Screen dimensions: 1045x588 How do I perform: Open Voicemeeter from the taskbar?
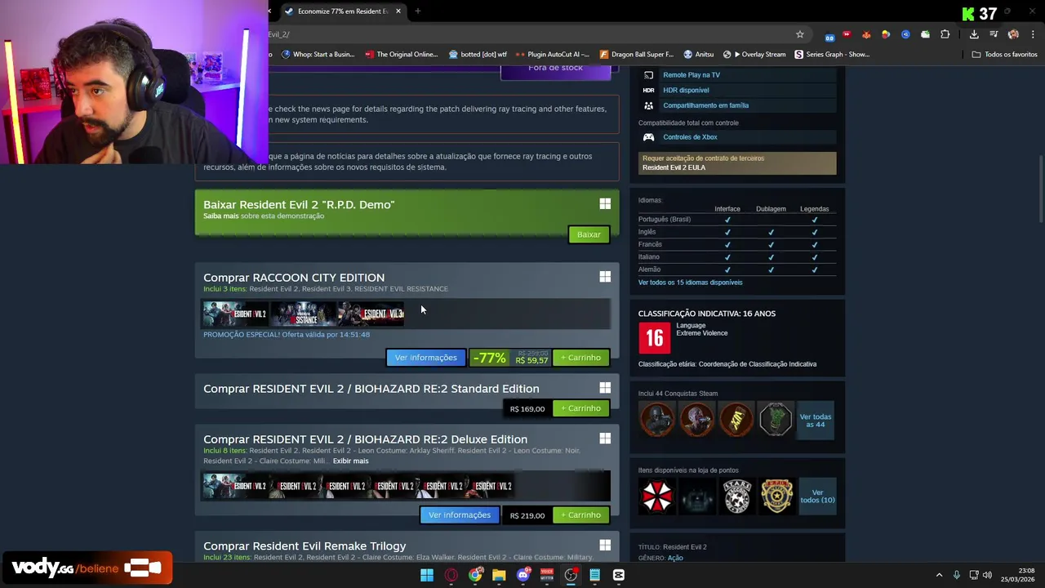(x=547, y=575)
